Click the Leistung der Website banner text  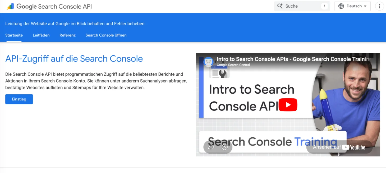tap(75, 23)
